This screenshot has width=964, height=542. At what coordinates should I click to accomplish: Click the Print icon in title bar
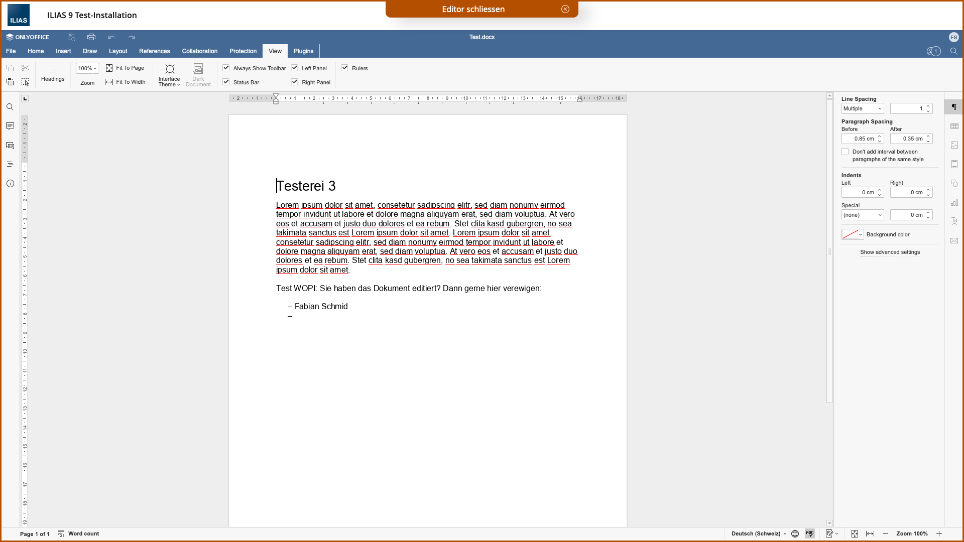pos(91,37)
